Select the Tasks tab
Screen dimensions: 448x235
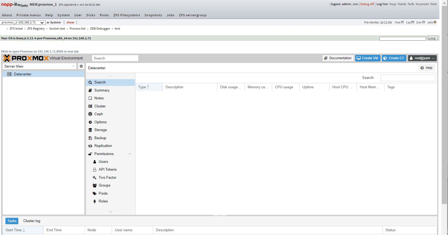[12, 221]
